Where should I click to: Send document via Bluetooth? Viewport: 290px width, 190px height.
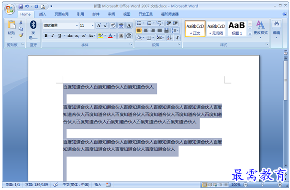pos(33,30)
